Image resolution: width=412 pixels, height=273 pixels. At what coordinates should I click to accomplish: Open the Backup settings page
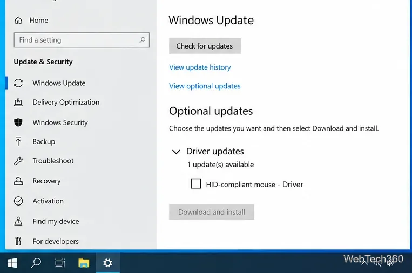[x=44, y=141]
